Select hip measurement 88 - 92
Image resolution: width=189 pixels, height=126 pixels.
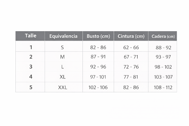(x=163, y=48)
